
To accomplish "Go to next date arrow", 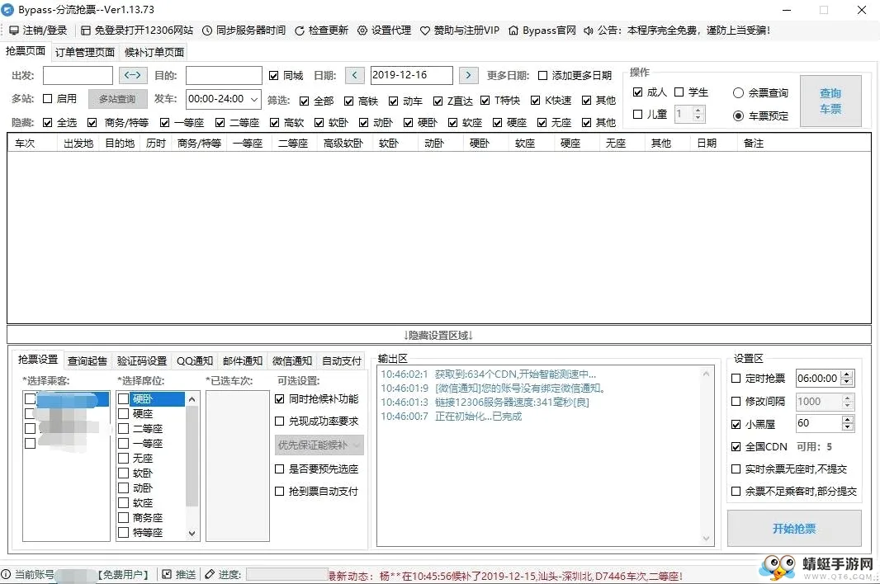I will click(x=469, y=75).
